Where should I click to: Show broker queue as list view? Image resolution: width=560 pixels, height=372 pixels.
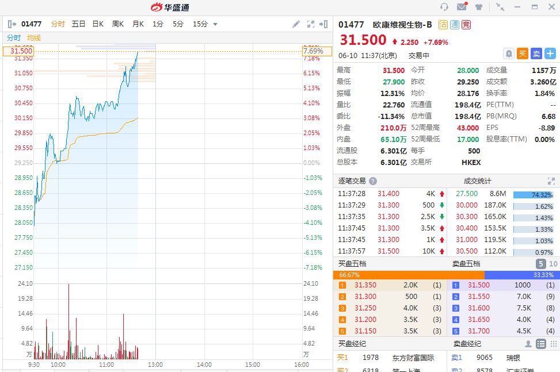[x=541, y=344]
